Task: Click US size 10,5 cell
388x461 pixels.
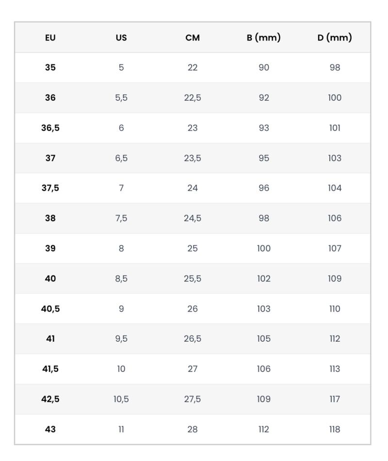Action: point(121,399)
